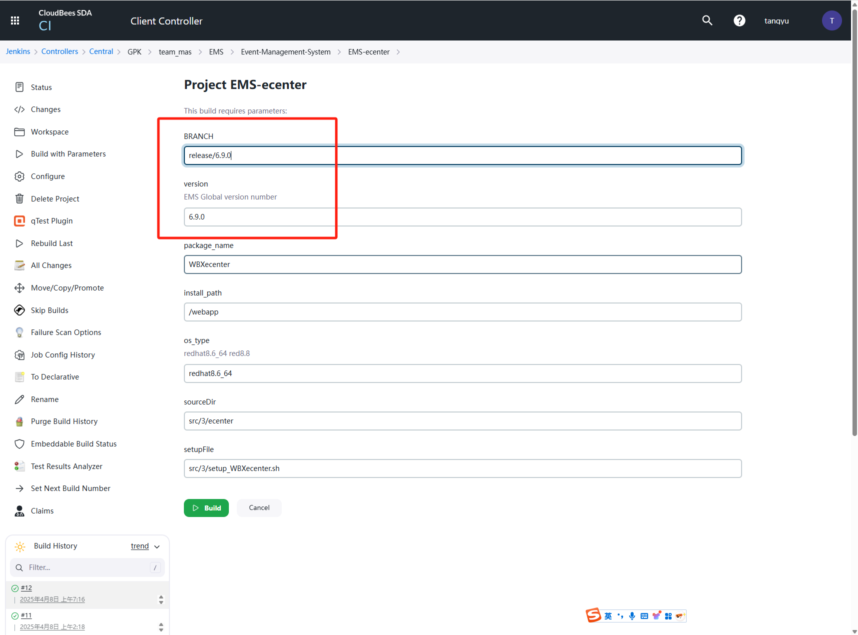Click the Embeddable Build Status shield icon
This screenshot has height=635, width=858.
pyautogui.click(x=19, y=444)
